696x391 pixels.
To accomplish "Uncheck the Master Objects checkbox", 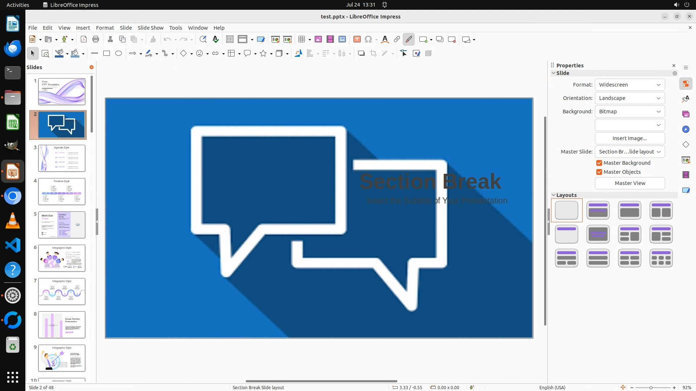I will [599, 172].
